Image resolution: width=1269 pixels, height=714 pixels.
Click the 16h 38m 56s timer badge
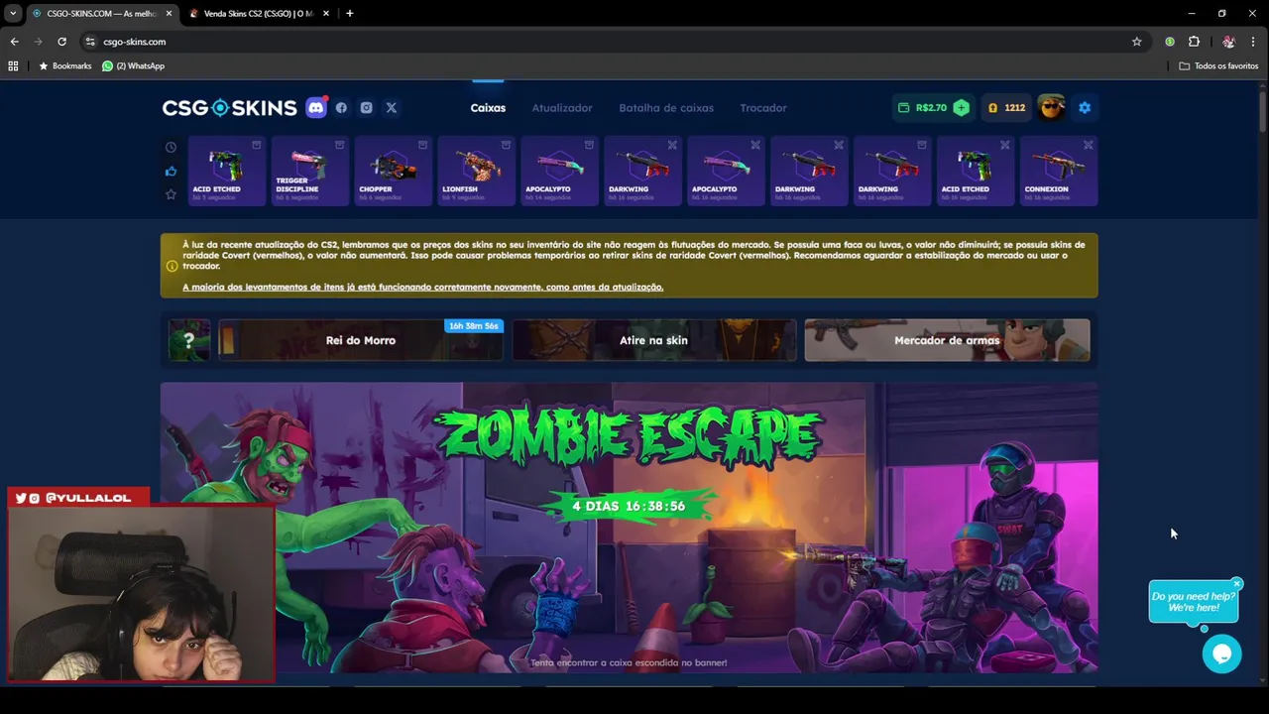pyautogui.click(x=474, y=326)
